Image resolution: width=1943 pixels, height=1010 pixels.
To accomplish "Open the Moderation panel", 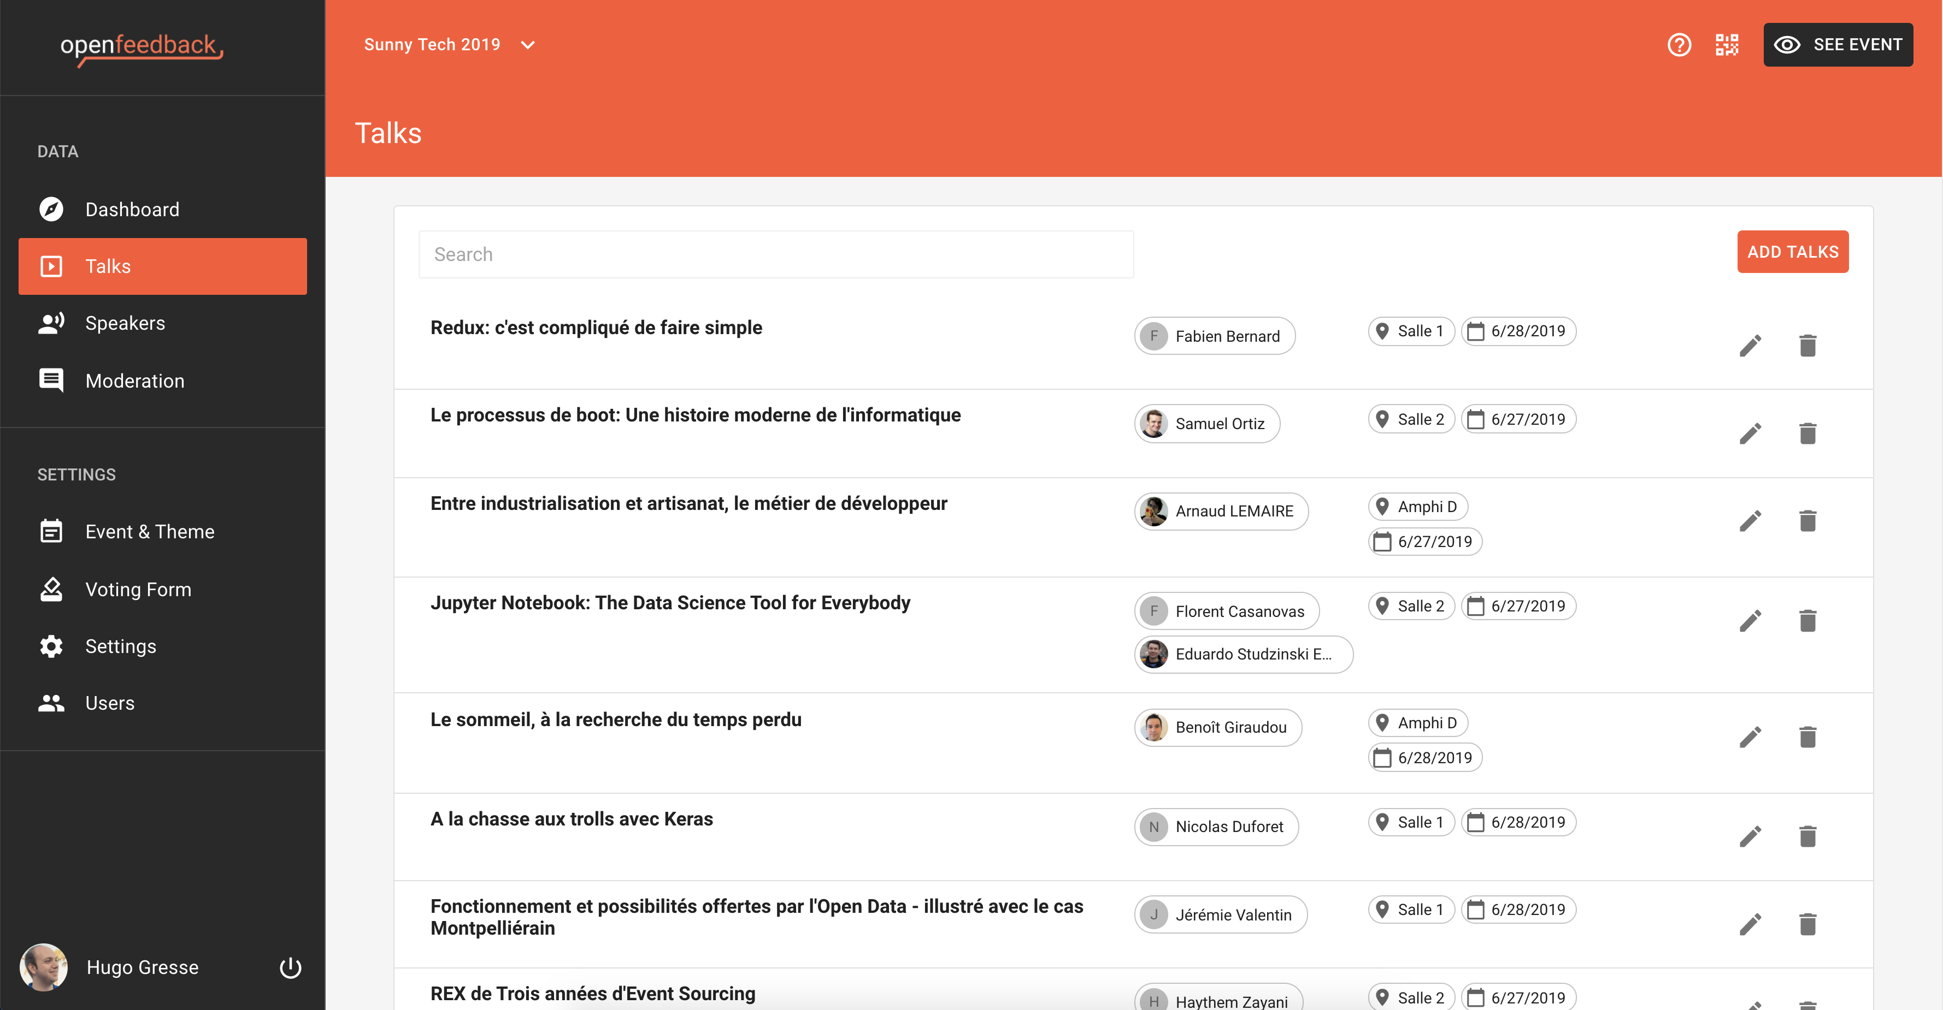I will [134, 381].
